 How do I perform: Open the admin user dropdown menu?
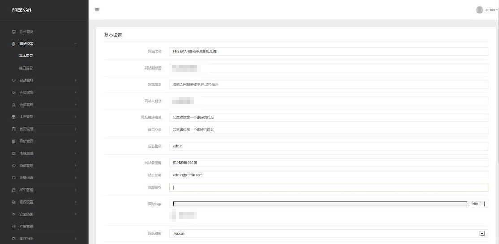click(491, 10)
